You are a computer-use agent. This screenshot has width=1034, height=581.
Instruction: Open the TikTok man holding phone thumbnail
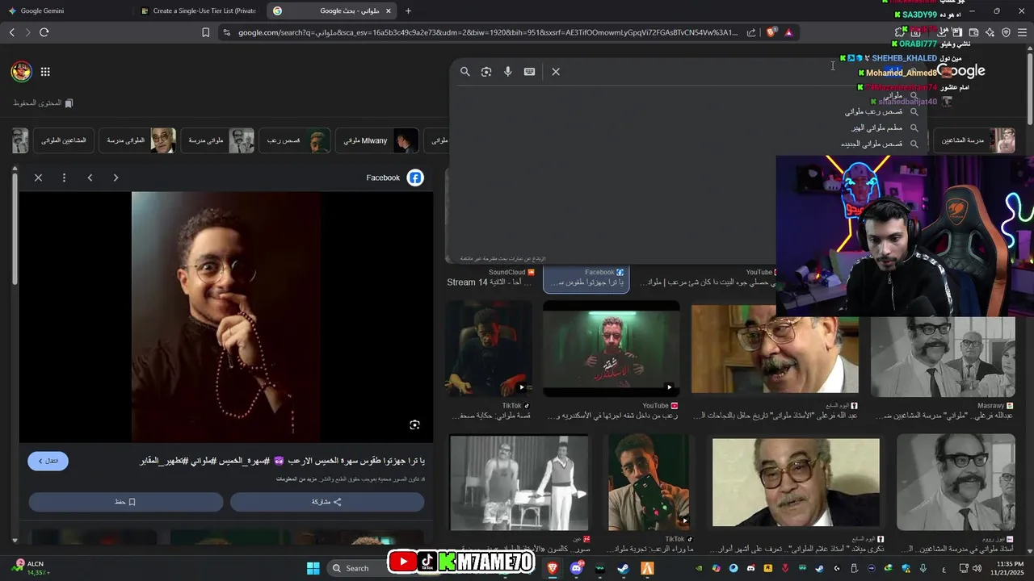(x=649, y=483)
